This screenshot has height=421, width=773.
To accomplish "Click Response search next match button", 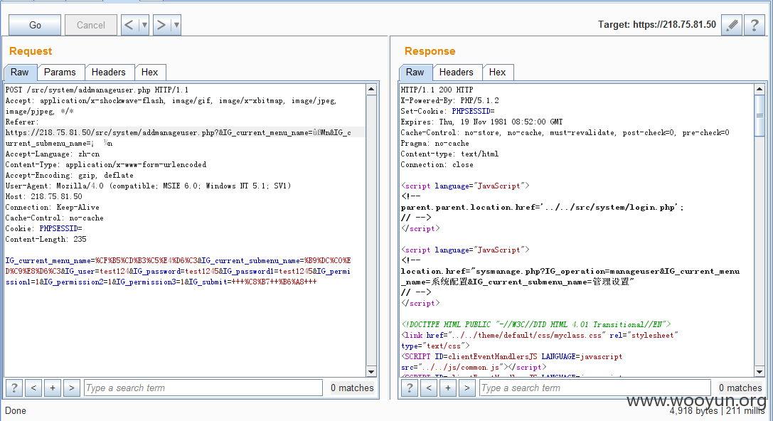I will tap(467, 388).
